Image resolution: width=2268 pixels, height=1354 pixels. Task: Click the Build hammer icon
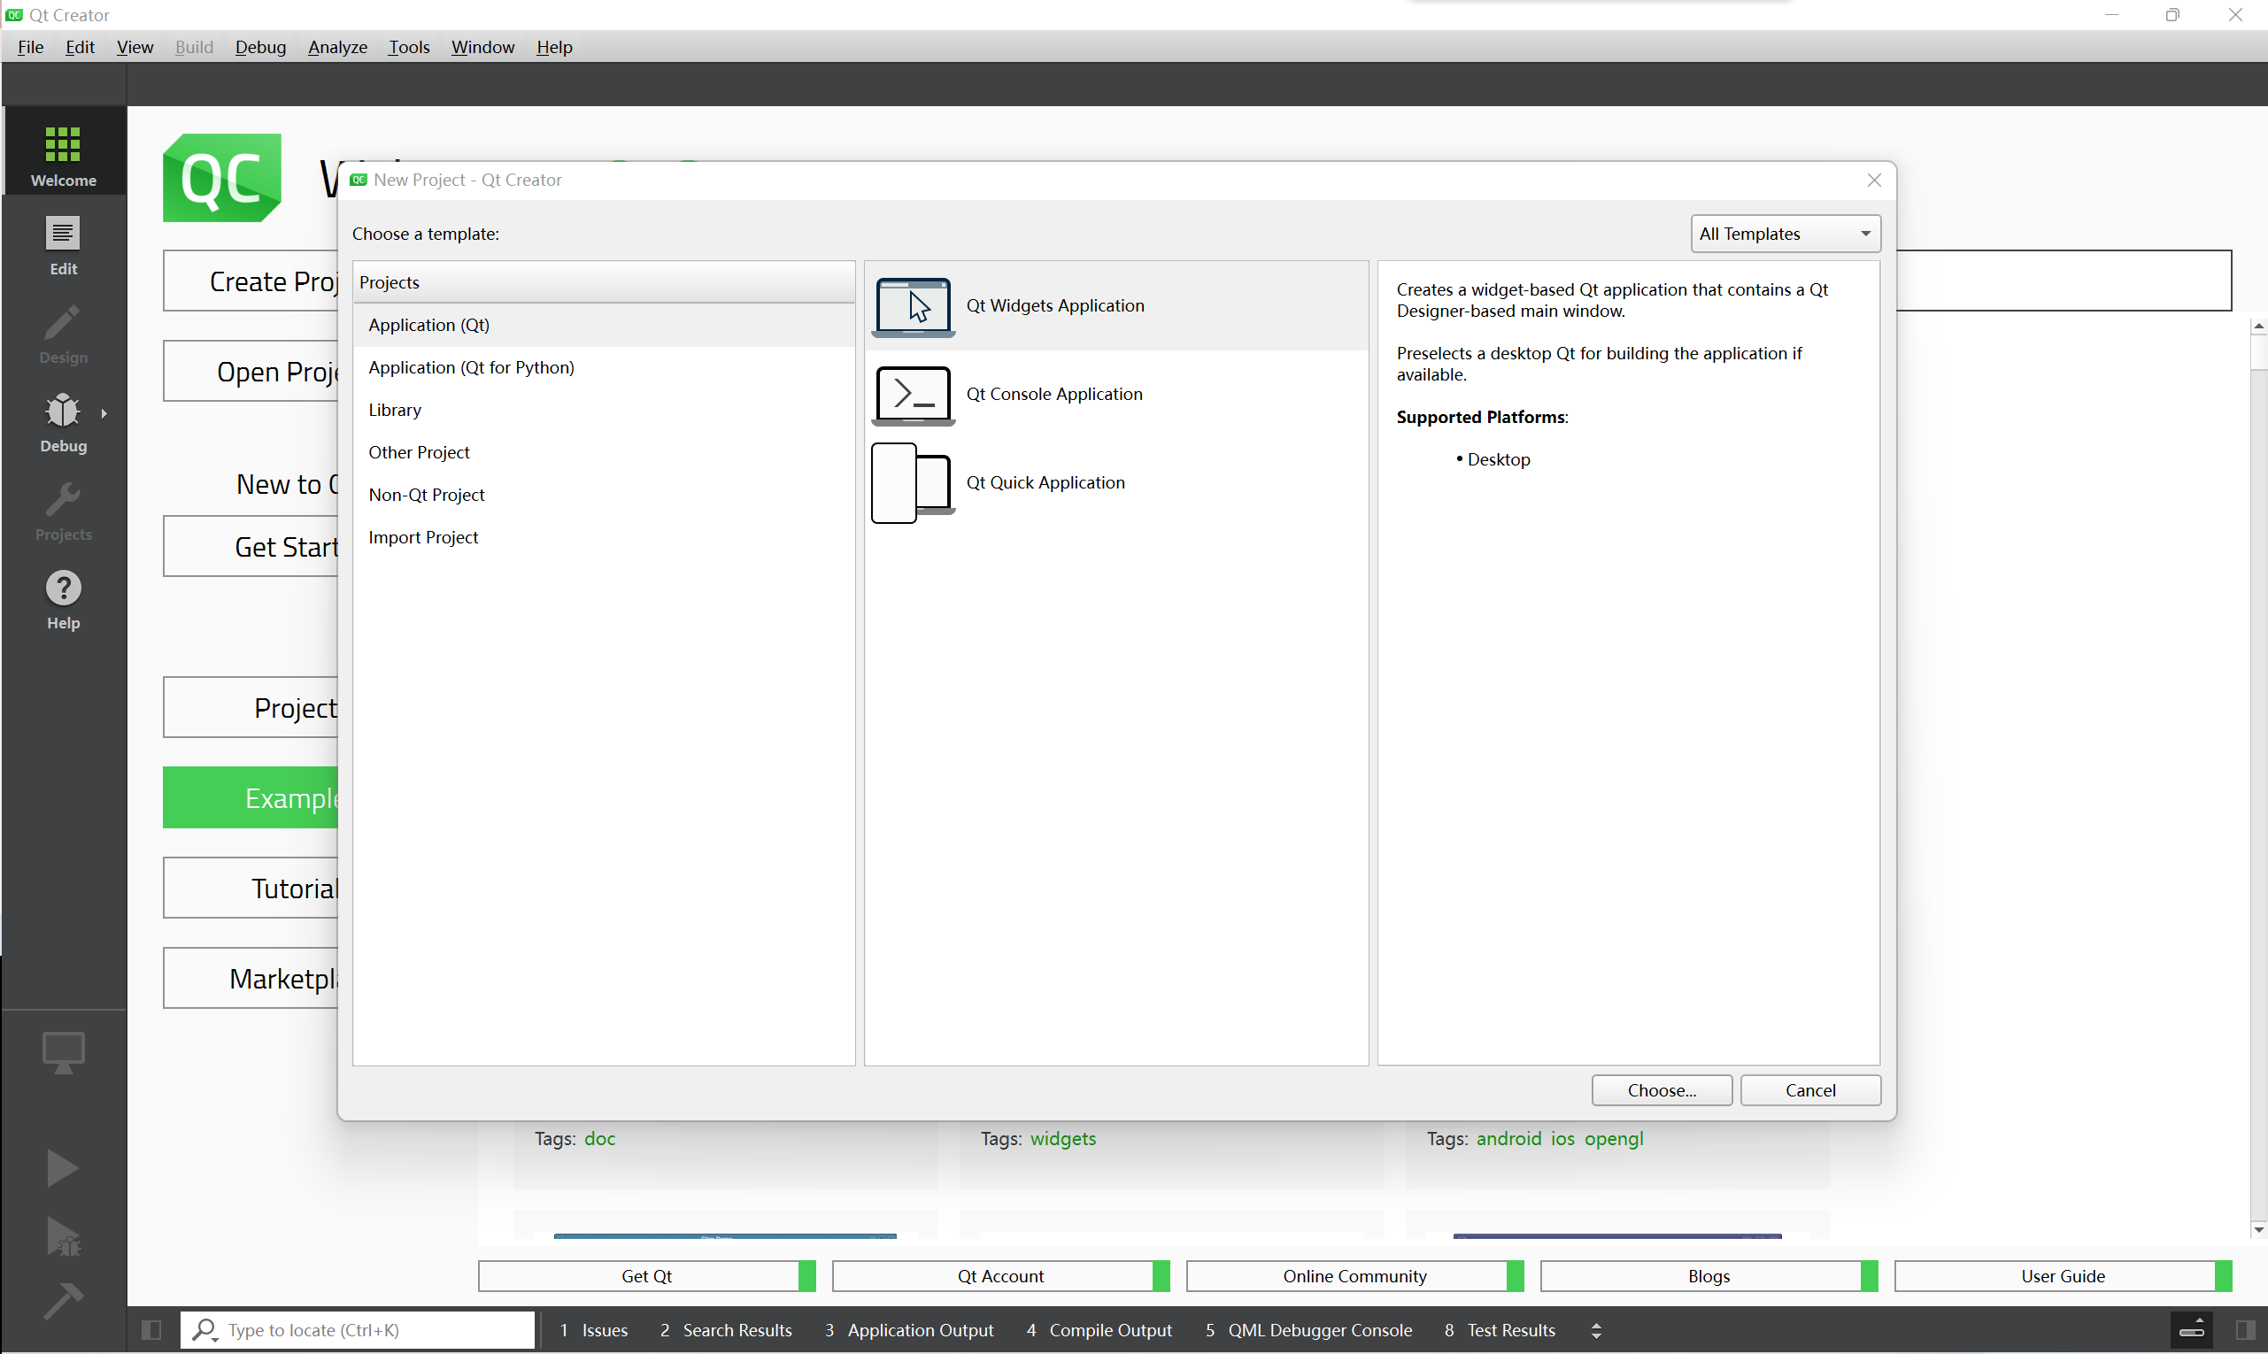click(x=62, y=1301)
